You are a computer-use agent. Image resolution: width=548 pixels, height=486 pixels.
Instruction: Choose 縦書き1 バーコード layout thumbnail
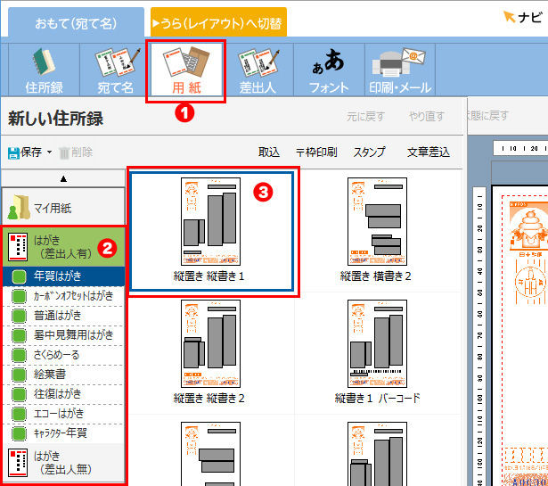click(378, 352)
